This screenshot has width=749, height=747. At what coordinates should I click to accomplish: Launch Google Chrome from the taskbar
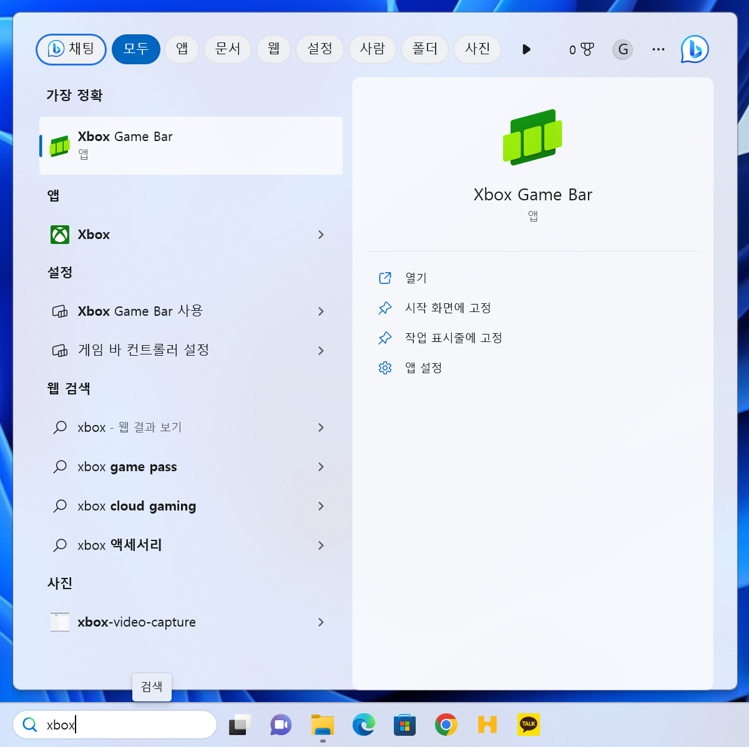(x=446, y=725)
